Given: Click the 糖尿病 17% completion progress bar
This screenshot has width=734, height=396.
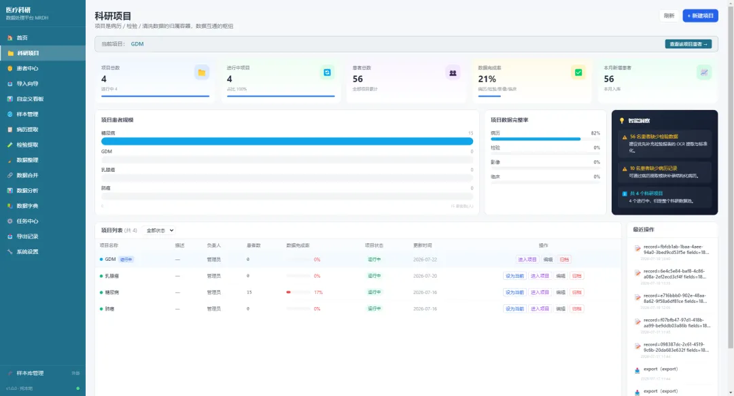Looking at the screenshot, I should coord(298,292).
